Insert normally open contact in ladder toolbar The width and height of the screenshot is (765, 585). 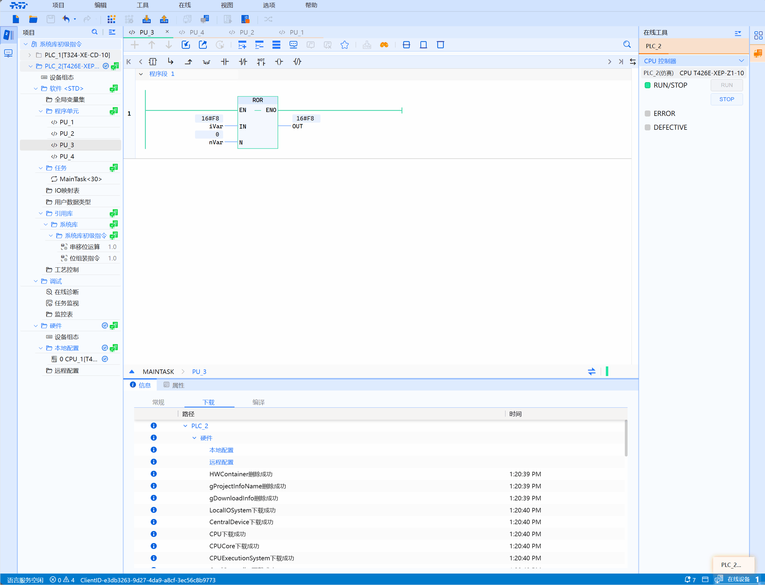225,62
